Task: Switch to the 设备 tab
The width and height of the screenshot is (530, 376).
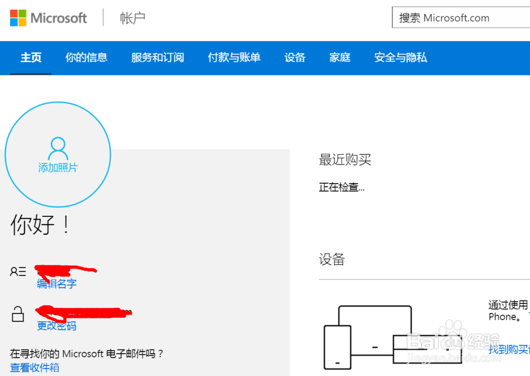Action: pyautogui.click(x=295, y=58)
